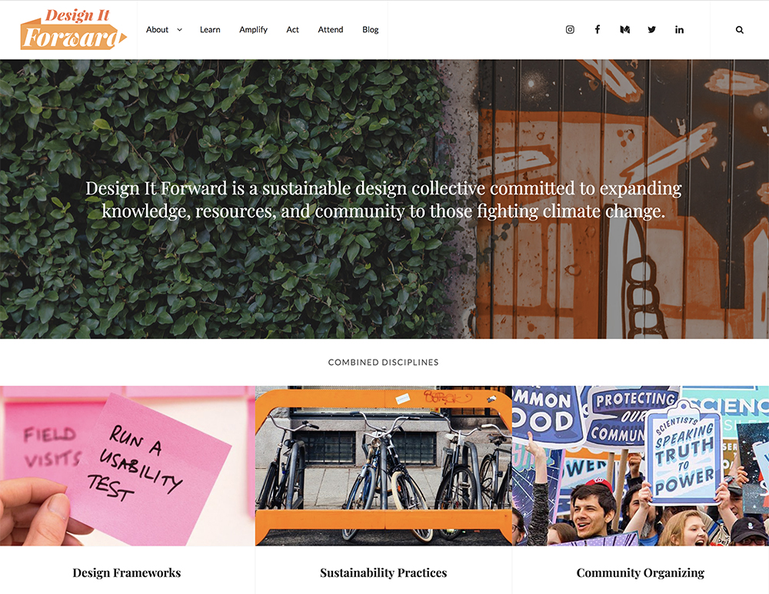The image size is (769, 594).
Task: Open site search magnifier icon
Action: [x=740, y=30]
